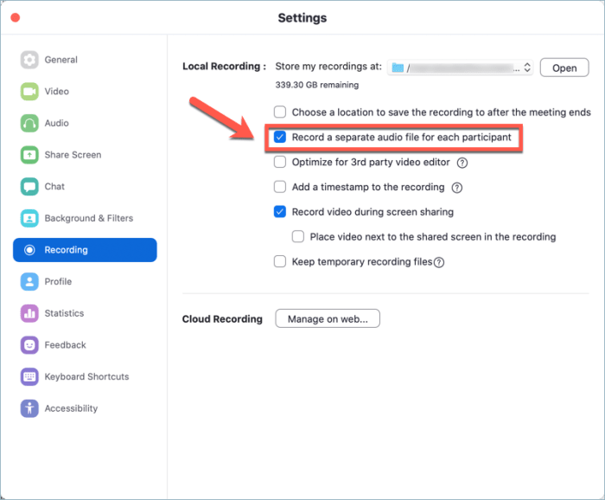Image resolution: width=605 pixels, height=500 pixels.
Task: Open Background & Filters icon
Action: click(x=30, y=219)
